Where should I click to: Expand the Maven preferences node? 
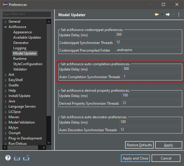pos(5,117)
